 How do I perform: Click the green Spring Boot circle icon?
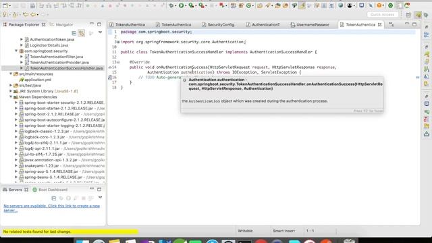pyautogui.click(x=390, y=5)
